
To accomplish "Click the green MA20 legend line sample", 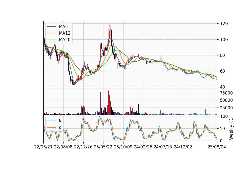I will 51,40.
